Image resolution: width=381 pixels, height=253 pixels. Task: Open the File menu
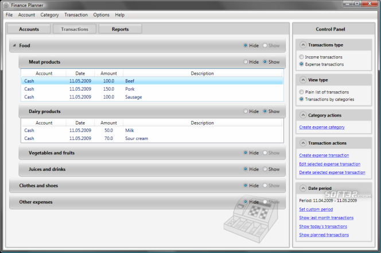point(9,15)
